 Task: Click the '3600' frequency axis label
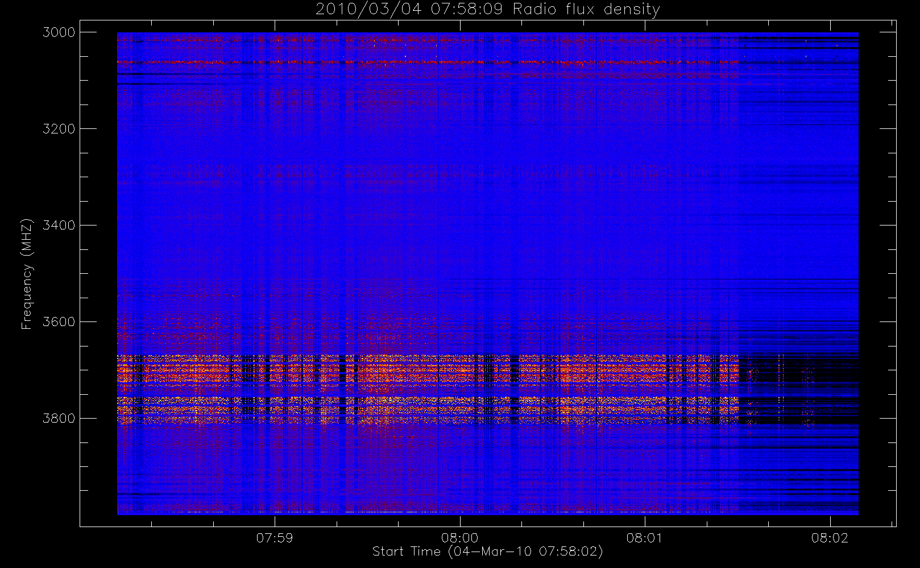59,322
